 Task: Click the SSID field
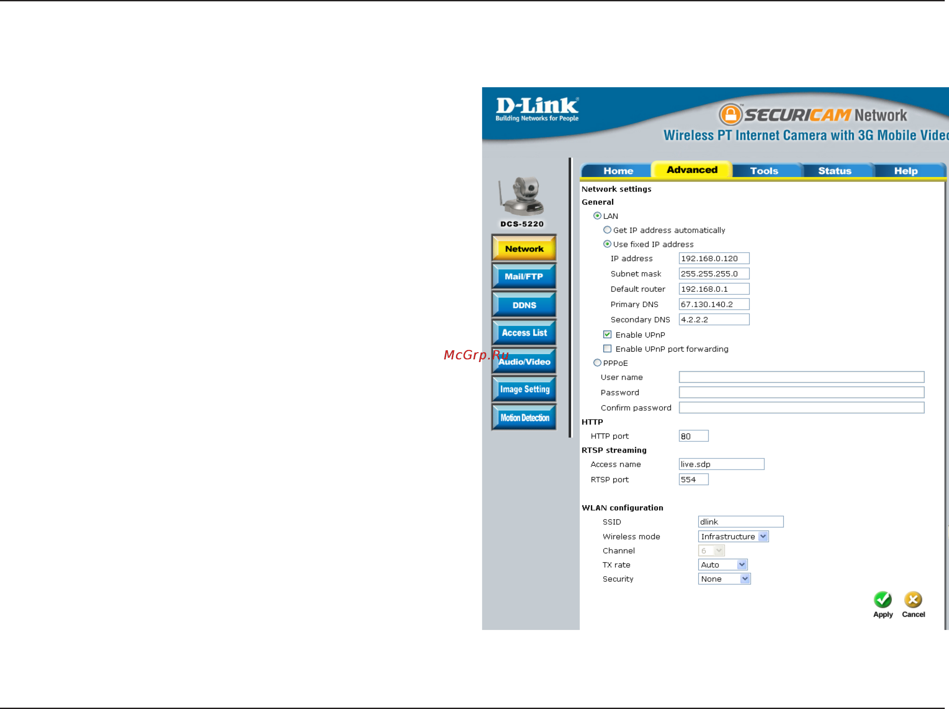pyautogui.click(x=740, y=521)
